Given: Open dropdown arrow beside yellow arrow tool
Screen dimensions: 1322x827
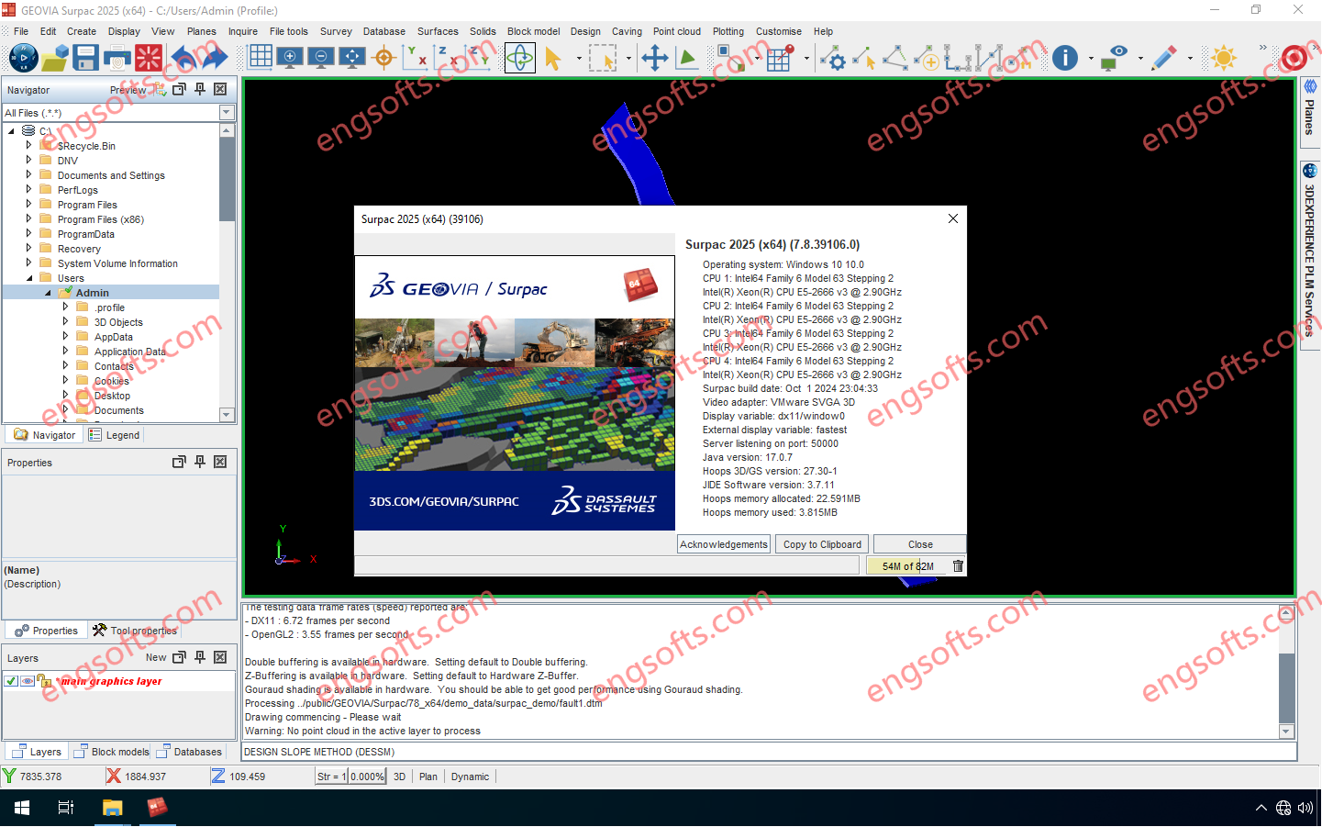Looking at the screenshot, I should pos(579,58).
